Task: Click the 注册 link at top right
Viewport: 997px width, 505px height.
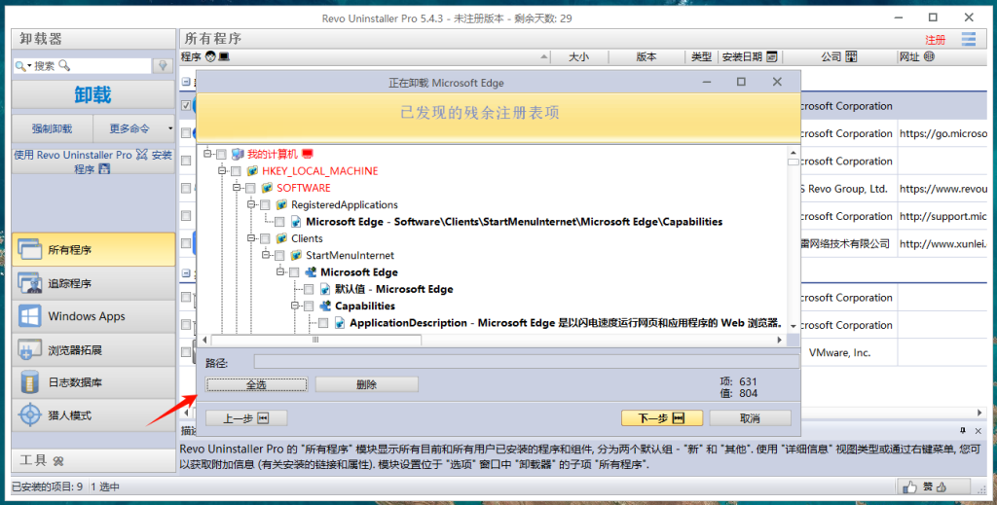Action: 935,40
